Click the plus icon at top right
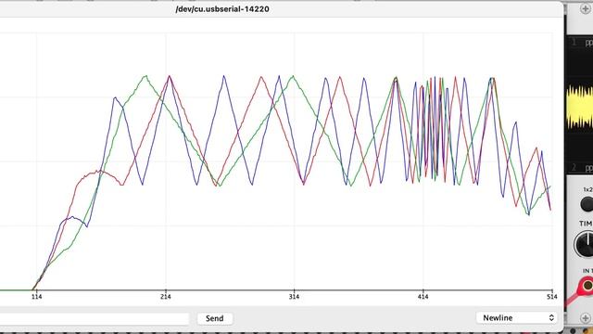593x334 pixels. tap(586, 8)
